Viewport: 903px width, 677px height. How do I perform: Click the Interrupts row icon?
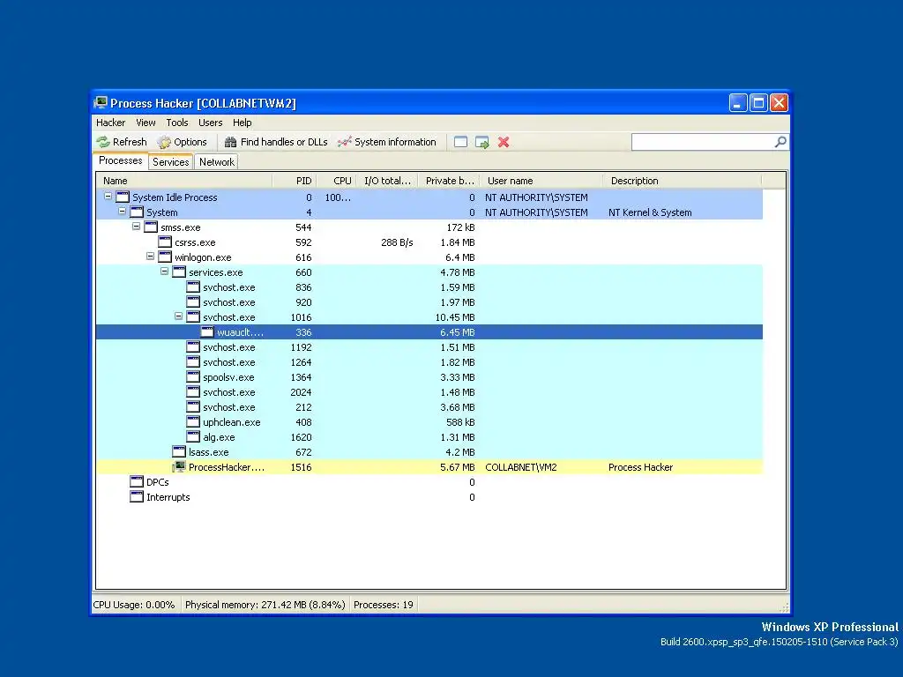tap(137, 496)
